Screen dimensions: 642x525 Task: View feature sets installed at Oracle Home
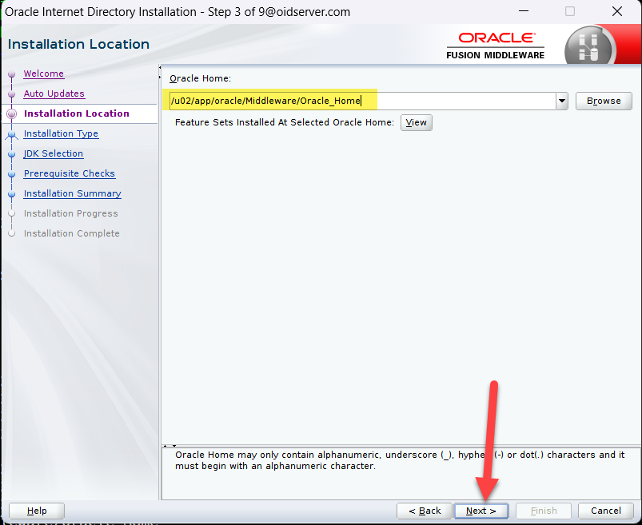point(416,122)
